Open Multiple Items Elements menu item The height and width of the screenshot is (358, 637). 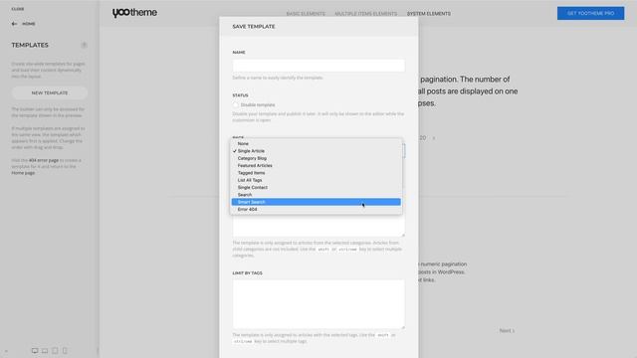click(x=365, y=14)
